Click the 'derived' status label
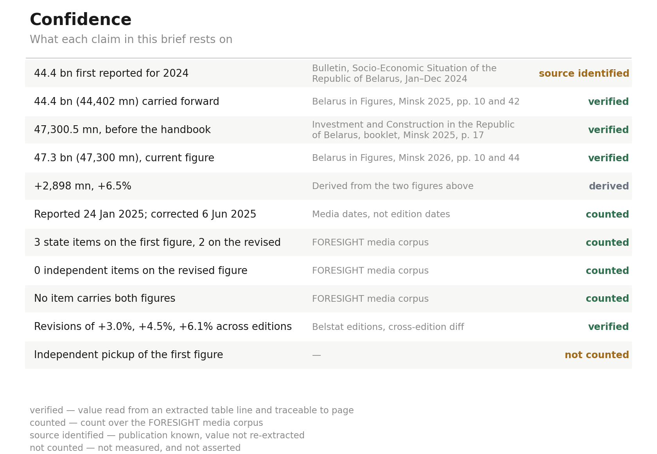Image resolution: width=657 pixels, height=454 pixels. tap(609, 186)
